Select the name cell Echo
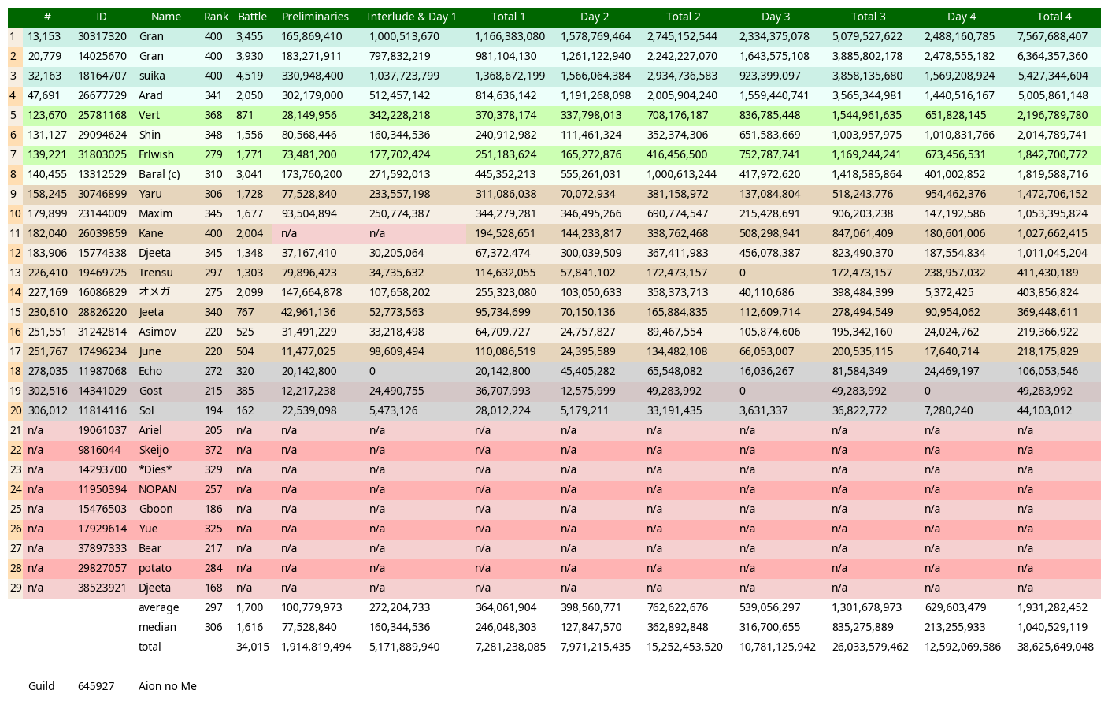This screenshot has height=705, width=1108. pos(150,371)
